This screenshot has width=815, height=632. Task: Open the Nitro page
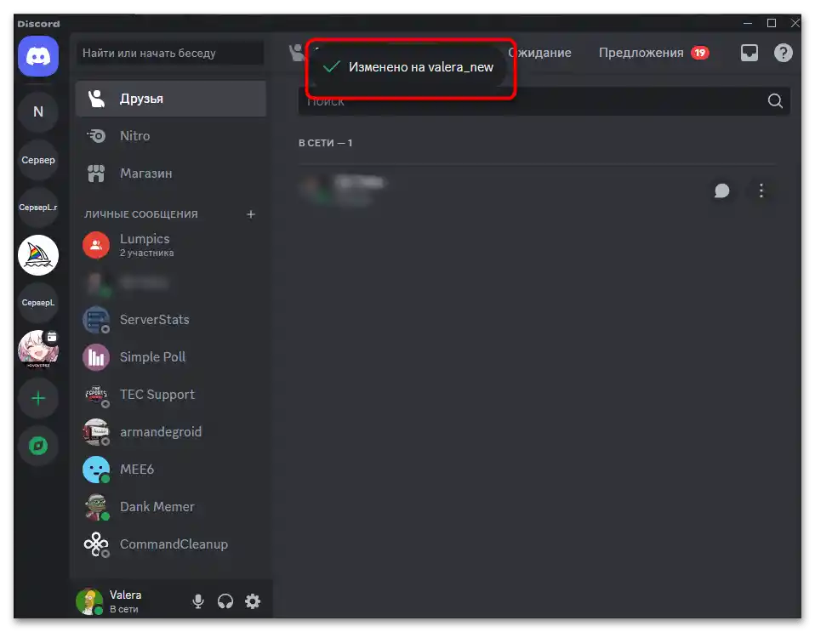tap(170, 136)
